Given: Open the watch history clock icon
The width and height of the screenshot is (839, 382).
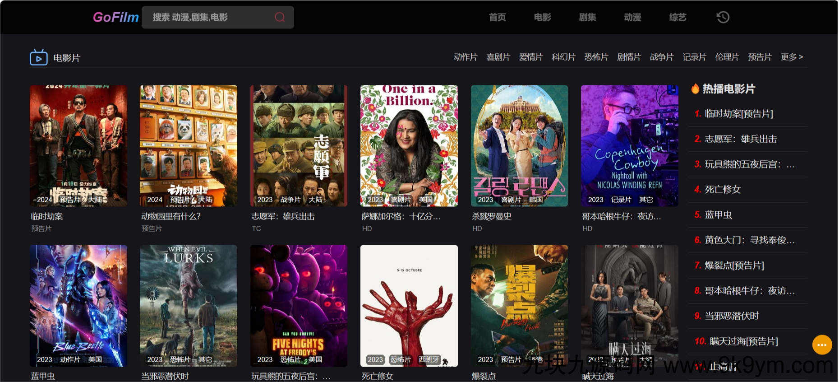Looking at the screenshot, I should coord(723,17).
